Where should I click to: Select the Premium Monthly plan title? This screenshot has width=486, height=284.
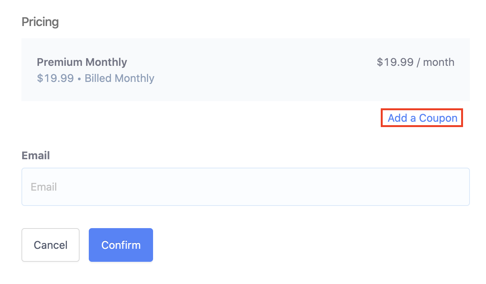[82, 62]
